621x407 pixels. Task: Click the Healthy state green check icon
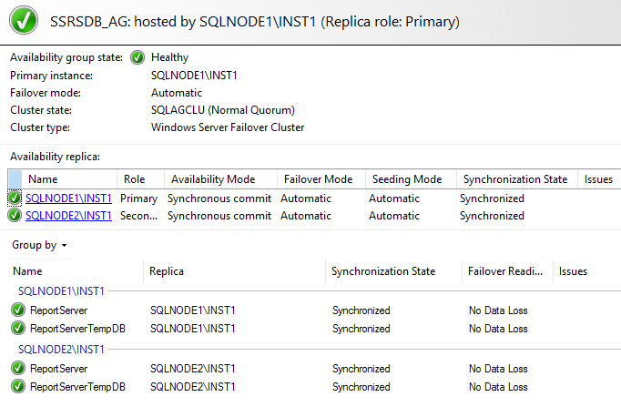(x=137, y=57)
